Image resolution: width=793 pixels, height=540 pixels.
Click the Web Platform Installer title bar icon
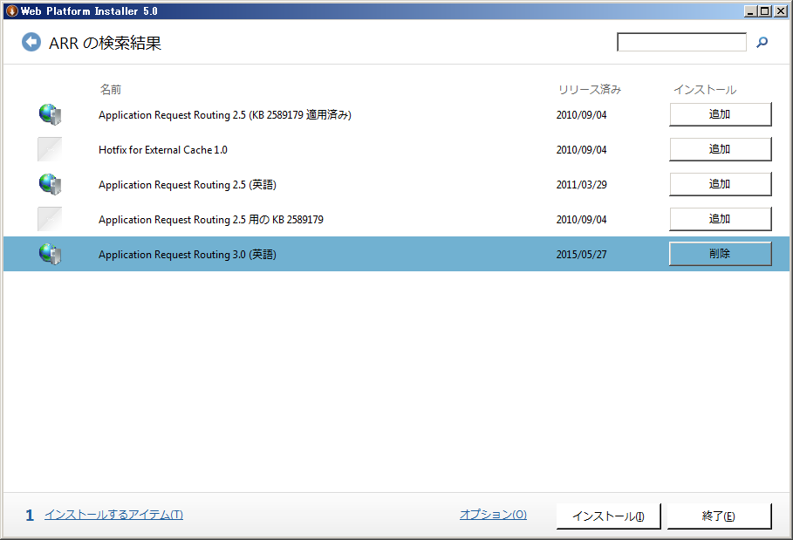[11, 10]
